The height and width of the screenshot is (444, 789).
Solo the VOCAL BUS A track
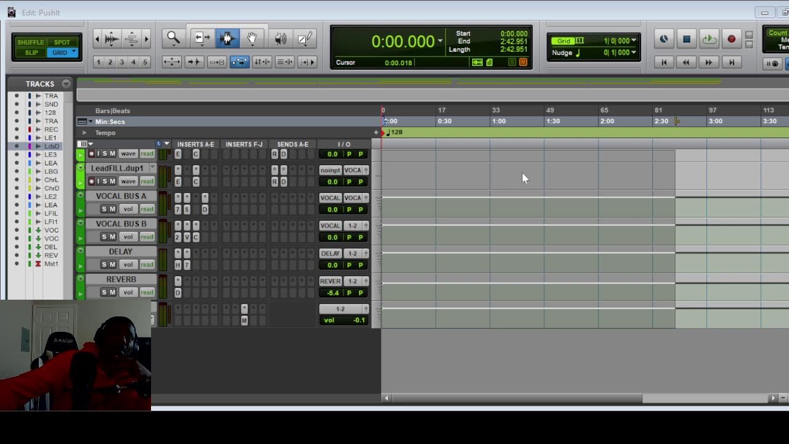point(104,209)
